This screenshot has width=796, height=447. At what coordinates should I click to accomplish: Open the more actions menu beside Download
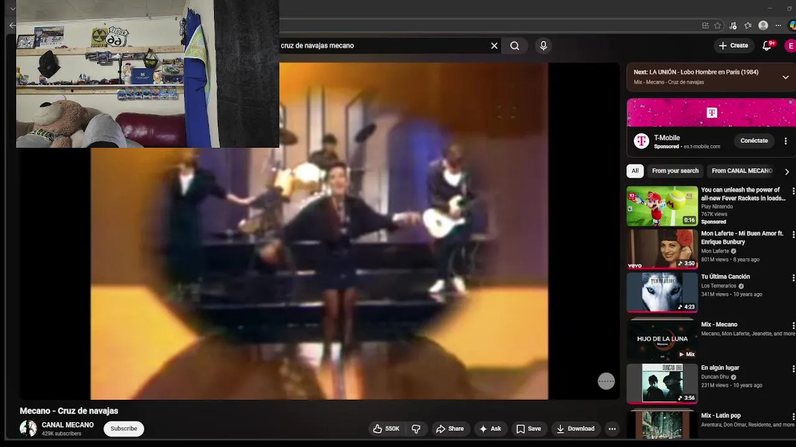point(612,428)
